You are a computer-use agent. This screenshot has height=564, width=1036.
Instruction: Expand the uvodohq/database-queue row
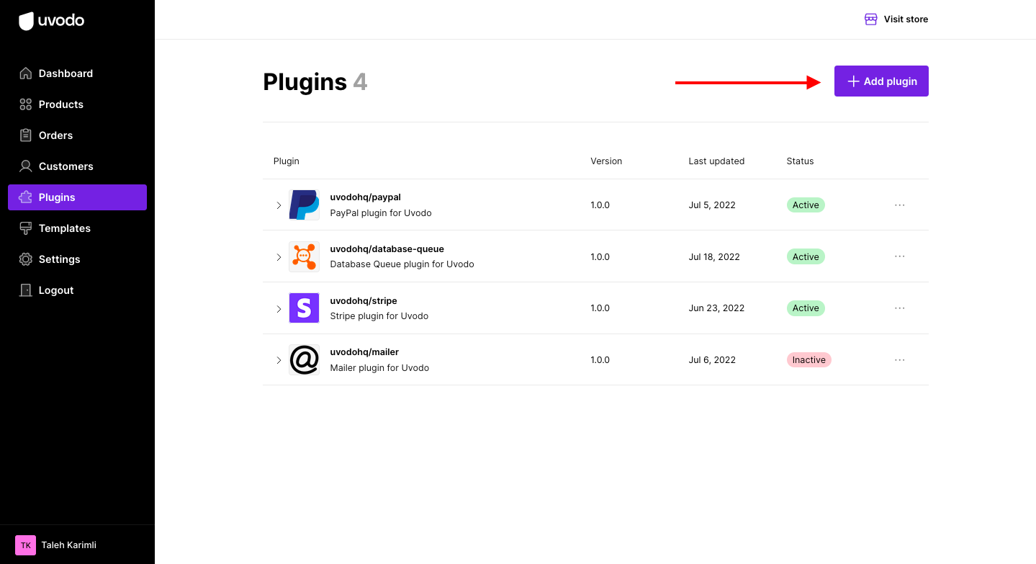point(279,257)
